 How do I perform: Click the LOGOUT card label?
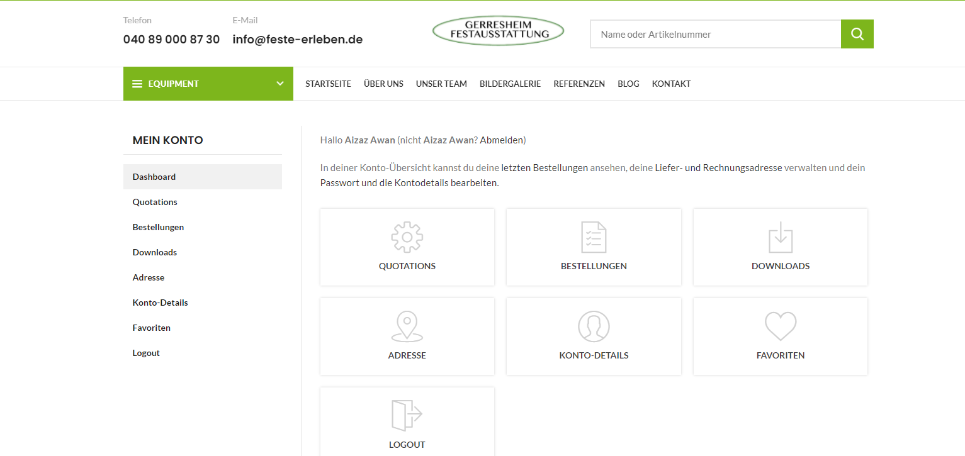pyautogui.click(x=407, y=445)
